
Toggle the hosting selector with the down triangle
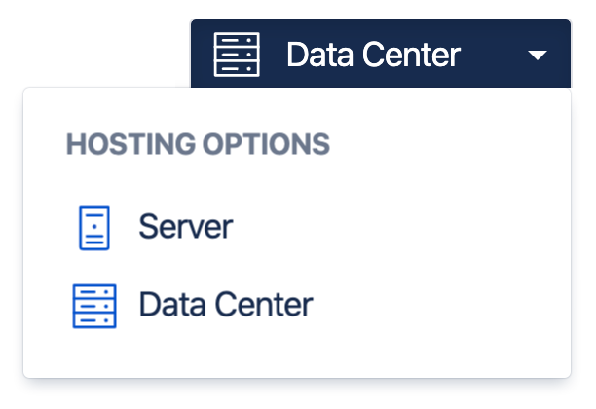coord(539,56)
